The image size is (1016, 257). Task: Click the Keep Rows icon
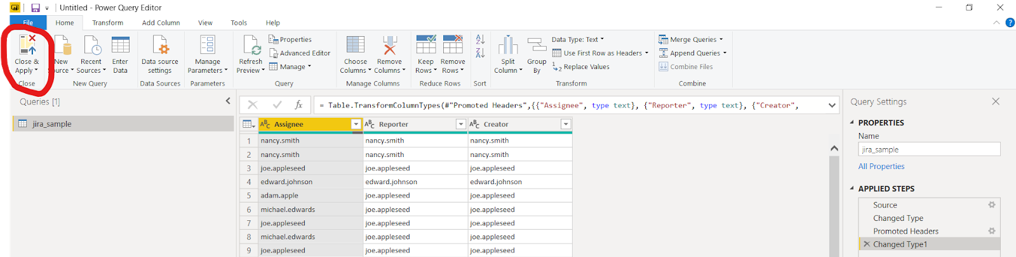tap(425, 46)
